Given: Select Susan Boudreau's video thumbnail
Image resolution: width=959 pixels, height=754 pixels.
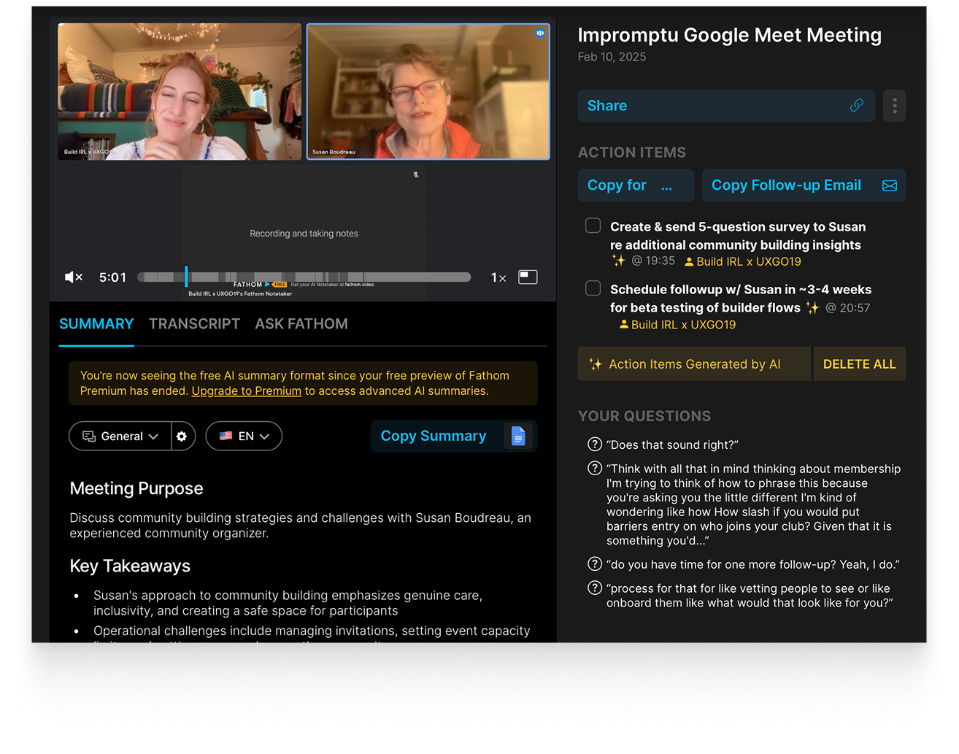Looking at the screenshot, I should click(x=428, y=91).
